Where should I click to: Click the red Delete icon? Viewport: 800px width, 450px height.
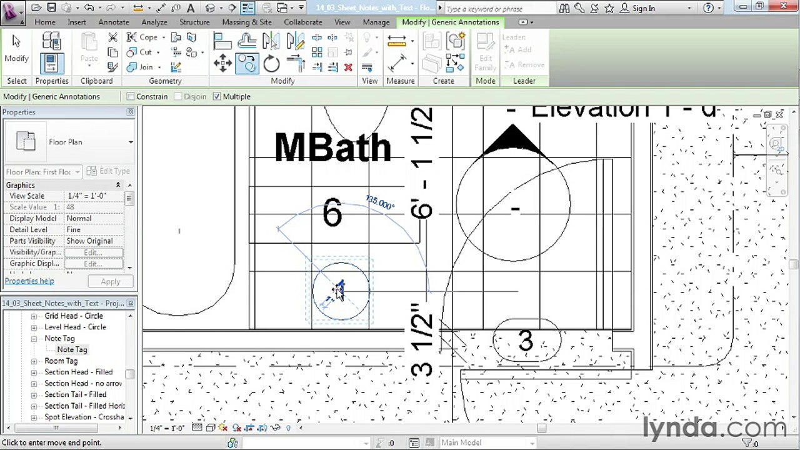(348, 67)
